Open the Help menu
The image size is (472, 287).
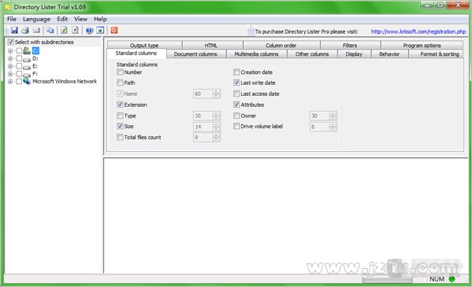tap(100, 19)
